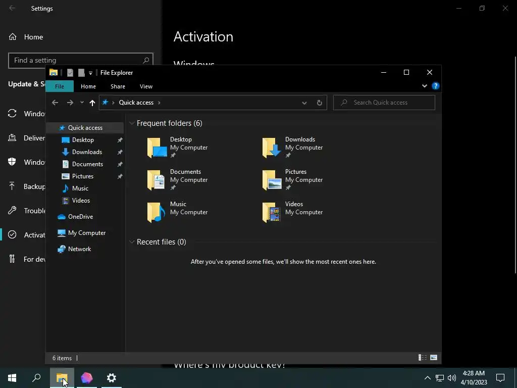Click the chevron after Quick access in the address bar
This screenshot has width=517, height=388.
tap(159, 103)
